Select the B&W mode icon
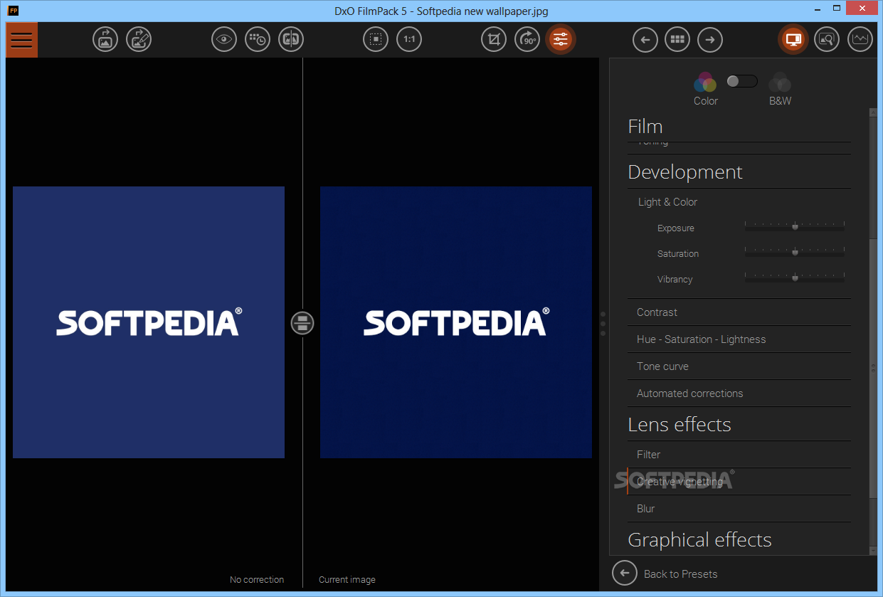 point(780,83)
